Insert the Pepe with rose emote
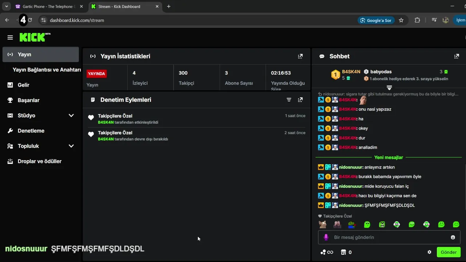The height and width of the screenshot is (262, 466). [352, 225]
